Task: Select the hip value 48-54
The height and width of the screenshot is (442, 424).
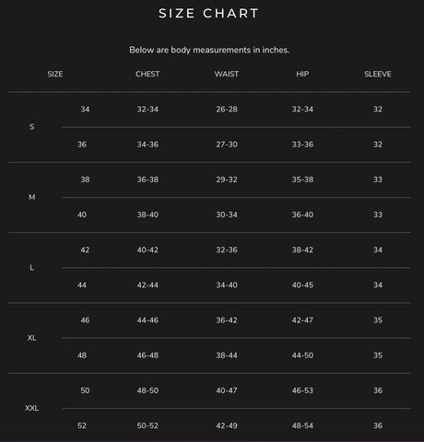Action: tap(302, 425)
